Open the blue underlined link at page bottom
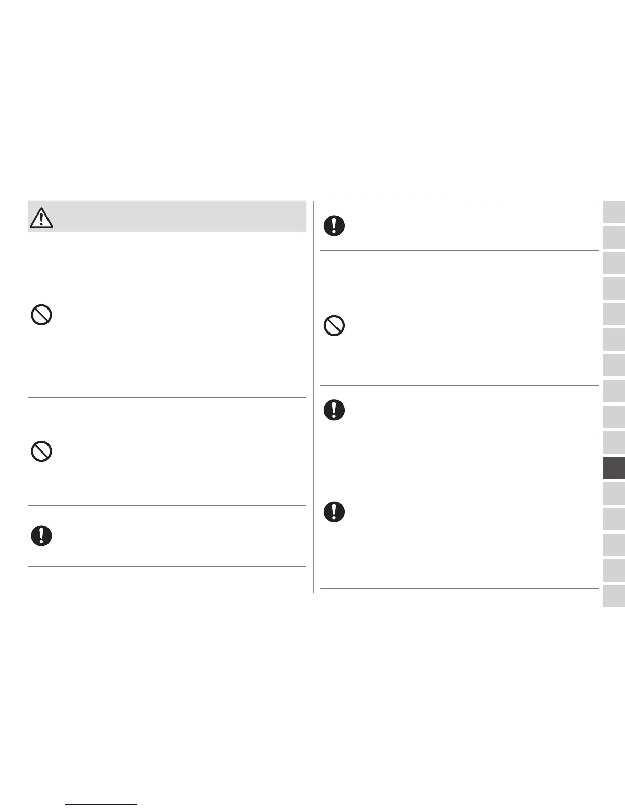 click(x=102, y=804)
